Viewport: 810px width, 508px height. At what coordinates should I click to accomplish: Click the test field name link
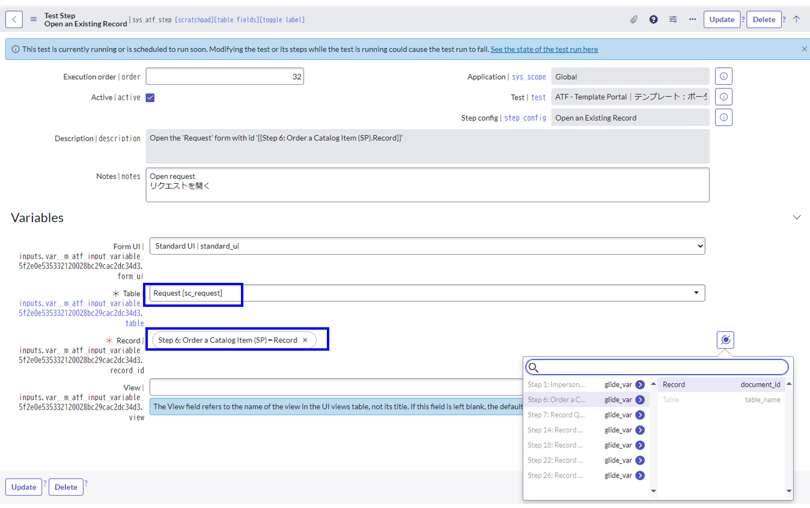[538, 97]
